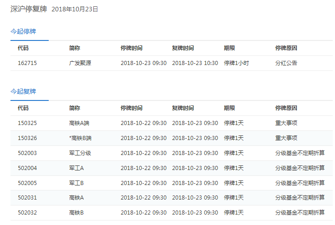Click stock code 502031
Viewport: 335px width, 225px height.
pos(27,198)
